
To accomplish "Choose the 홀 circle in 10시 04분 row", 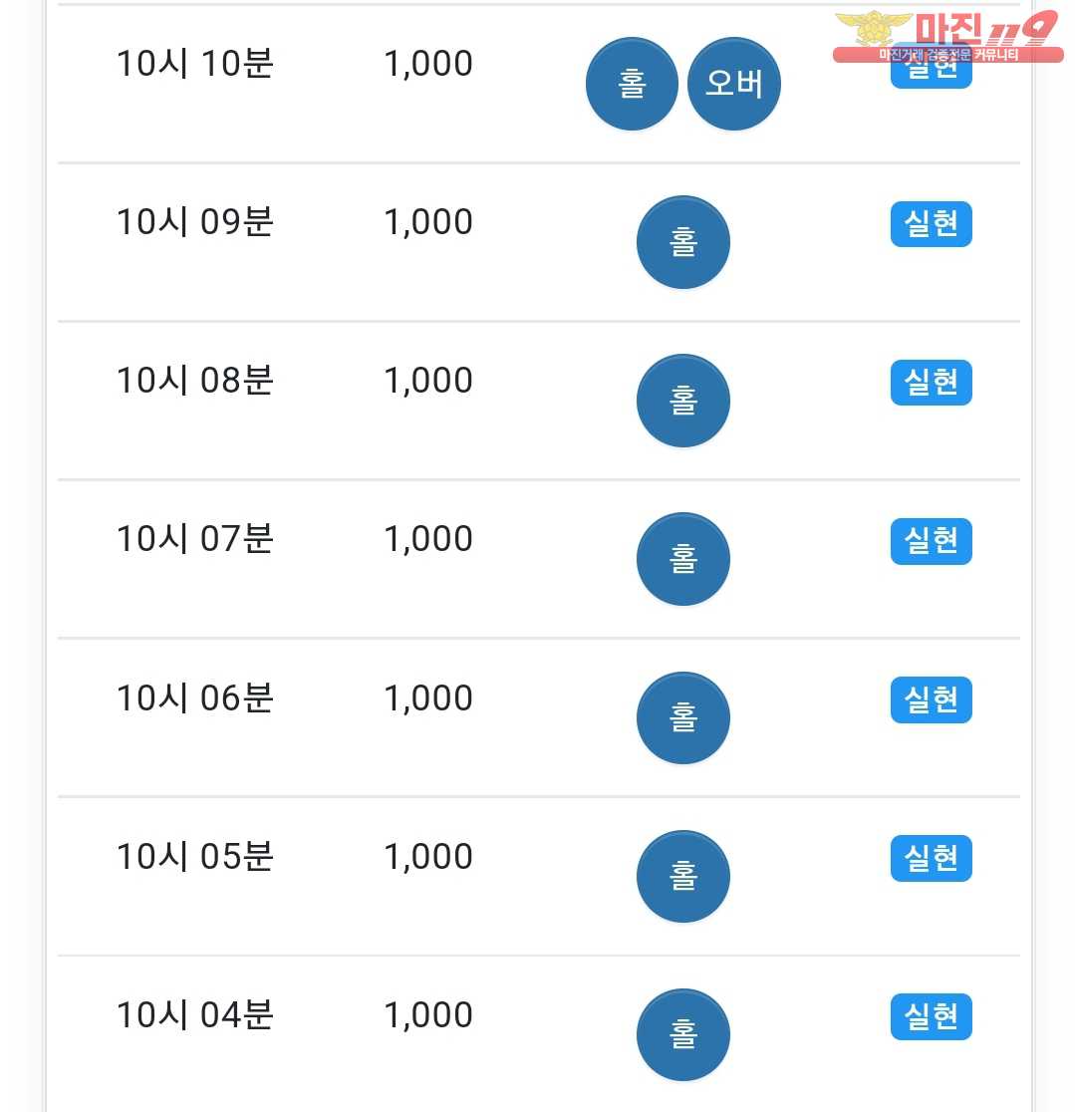I will tap(682, 1034).
